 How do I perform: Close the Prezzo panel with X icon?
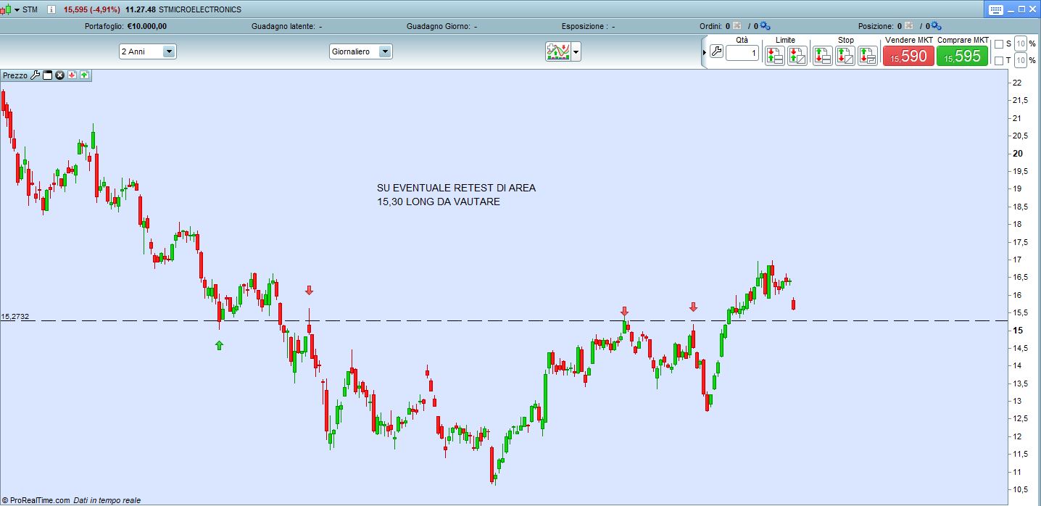60,75
